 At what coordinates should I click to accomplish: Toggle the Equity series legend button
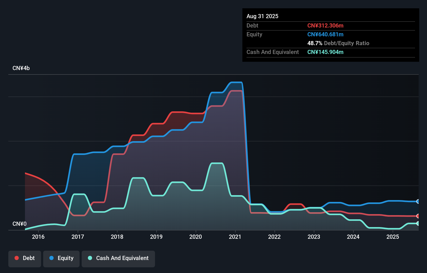tap(61, 259)
